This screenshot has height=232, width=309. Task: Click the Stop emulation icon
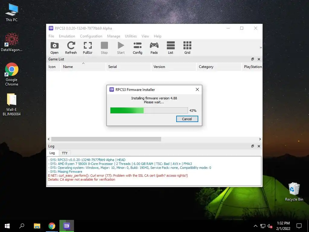104,48
